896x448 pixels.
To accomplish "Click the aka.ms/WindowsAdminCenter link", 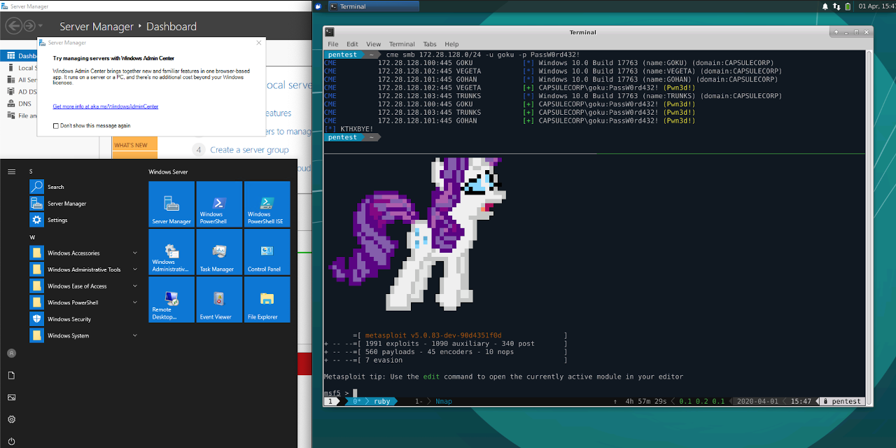I will (x=105, y=106).
